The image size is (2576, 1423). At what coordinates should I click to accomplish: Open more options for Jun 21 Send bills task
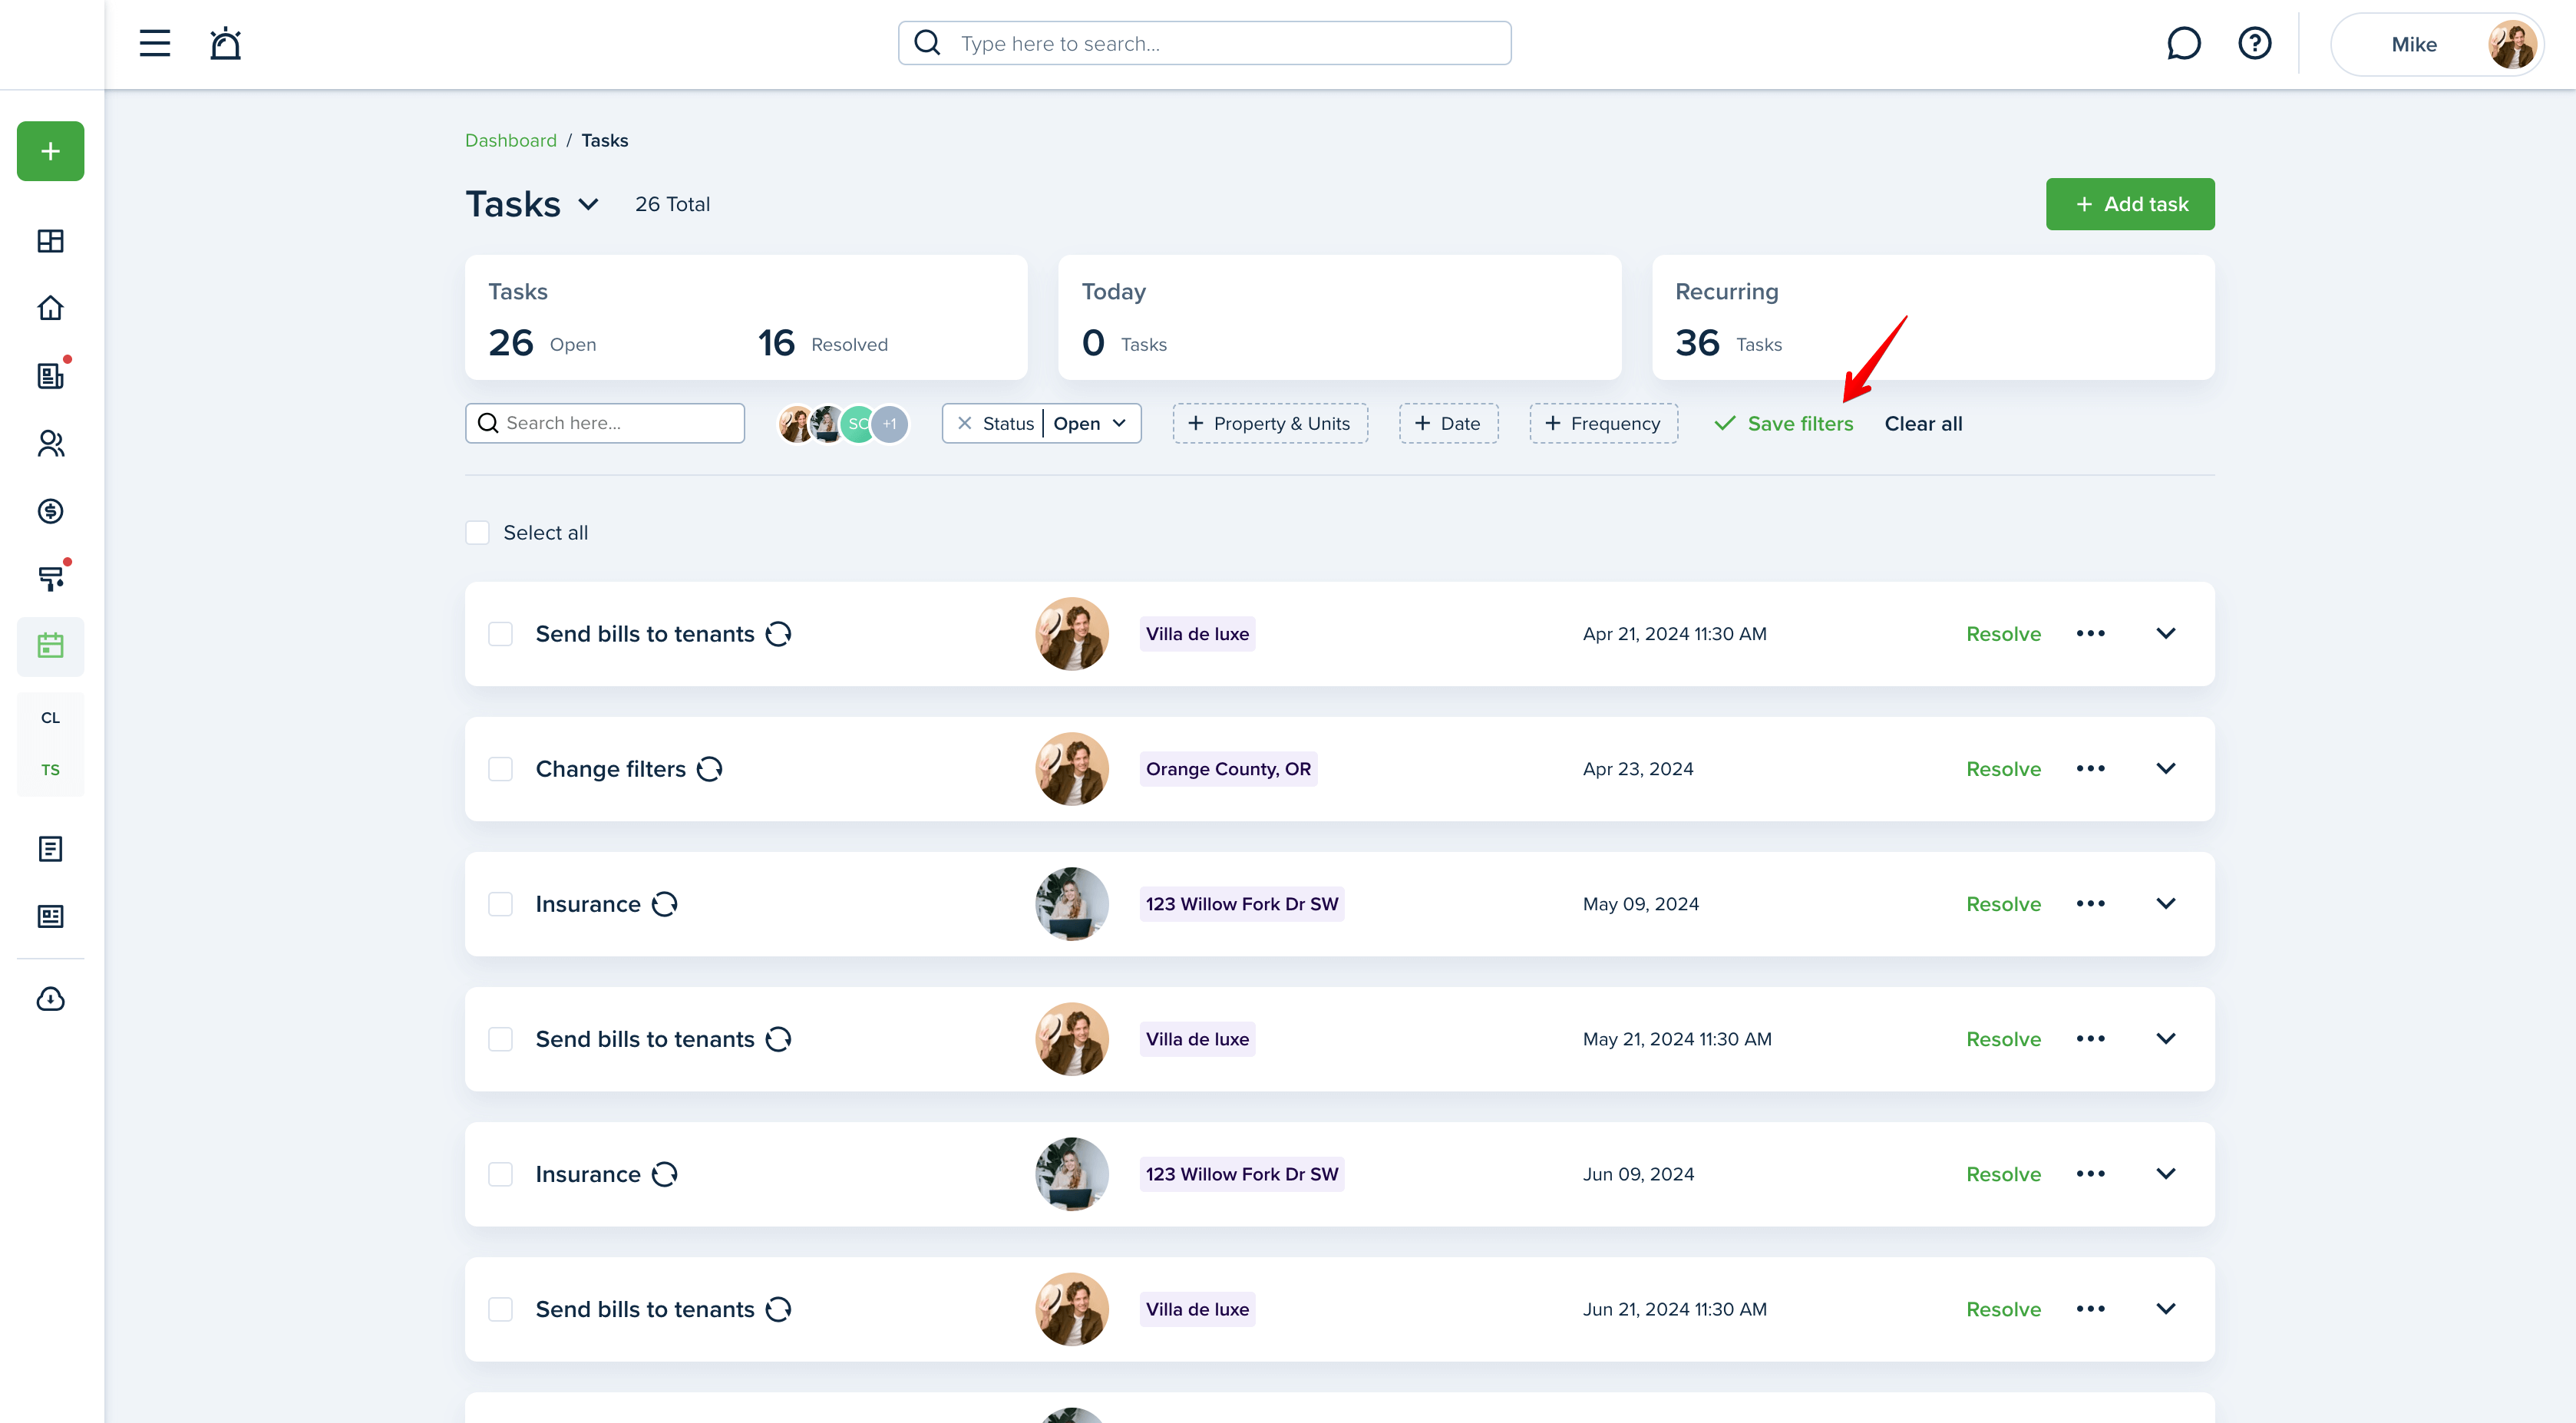tap(2090, 1308)
